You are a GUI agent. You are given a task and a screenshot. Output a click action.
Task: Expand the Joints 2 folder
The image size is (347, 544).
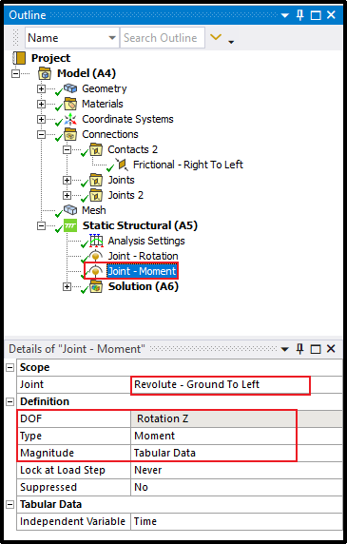67,195
